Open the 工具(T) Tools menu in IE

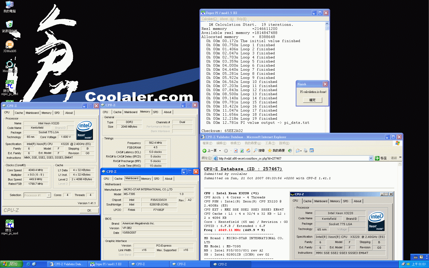[x=270, y=143]
